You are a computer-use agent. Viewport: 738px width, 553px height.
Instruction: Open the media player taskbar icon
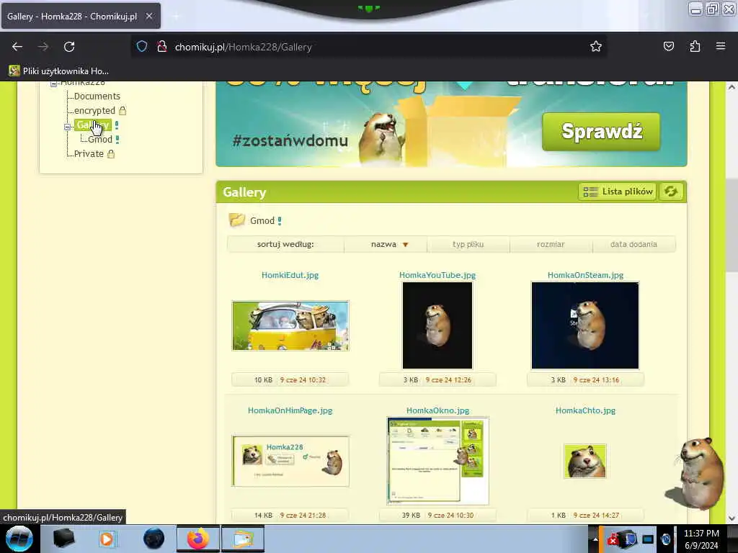[107, 539]
